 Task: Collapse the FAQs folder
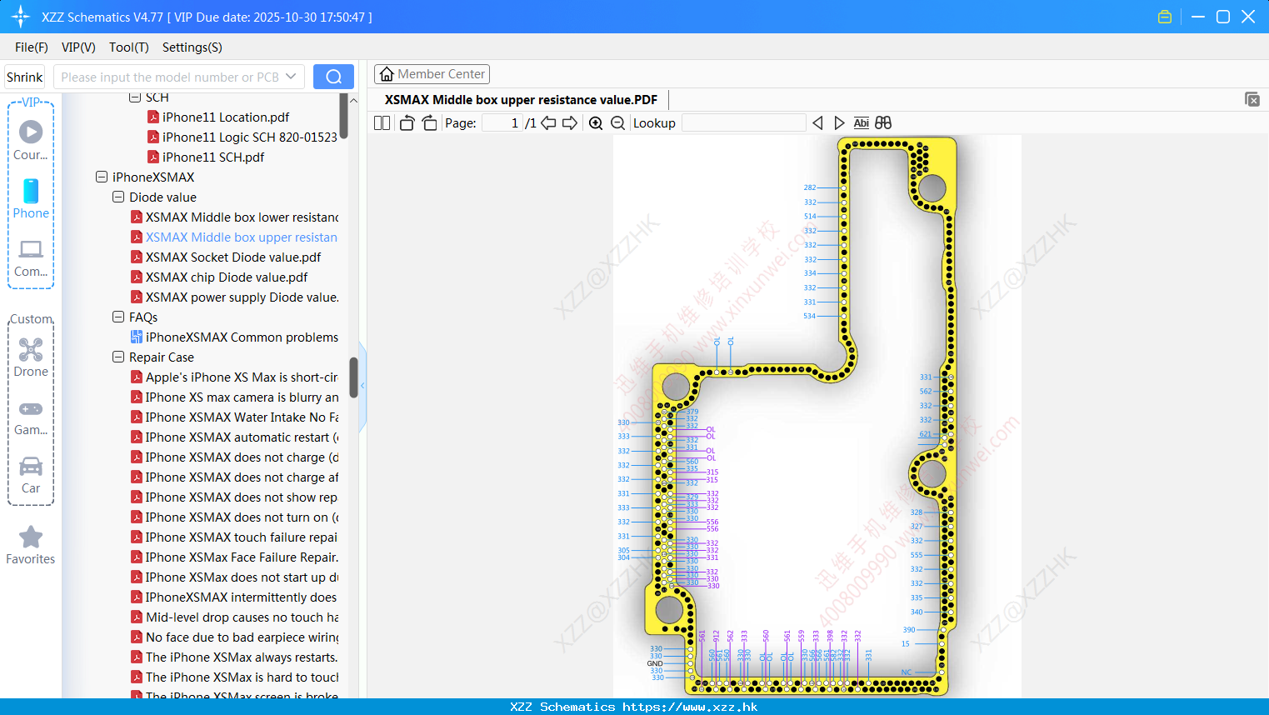coord(118,317)
